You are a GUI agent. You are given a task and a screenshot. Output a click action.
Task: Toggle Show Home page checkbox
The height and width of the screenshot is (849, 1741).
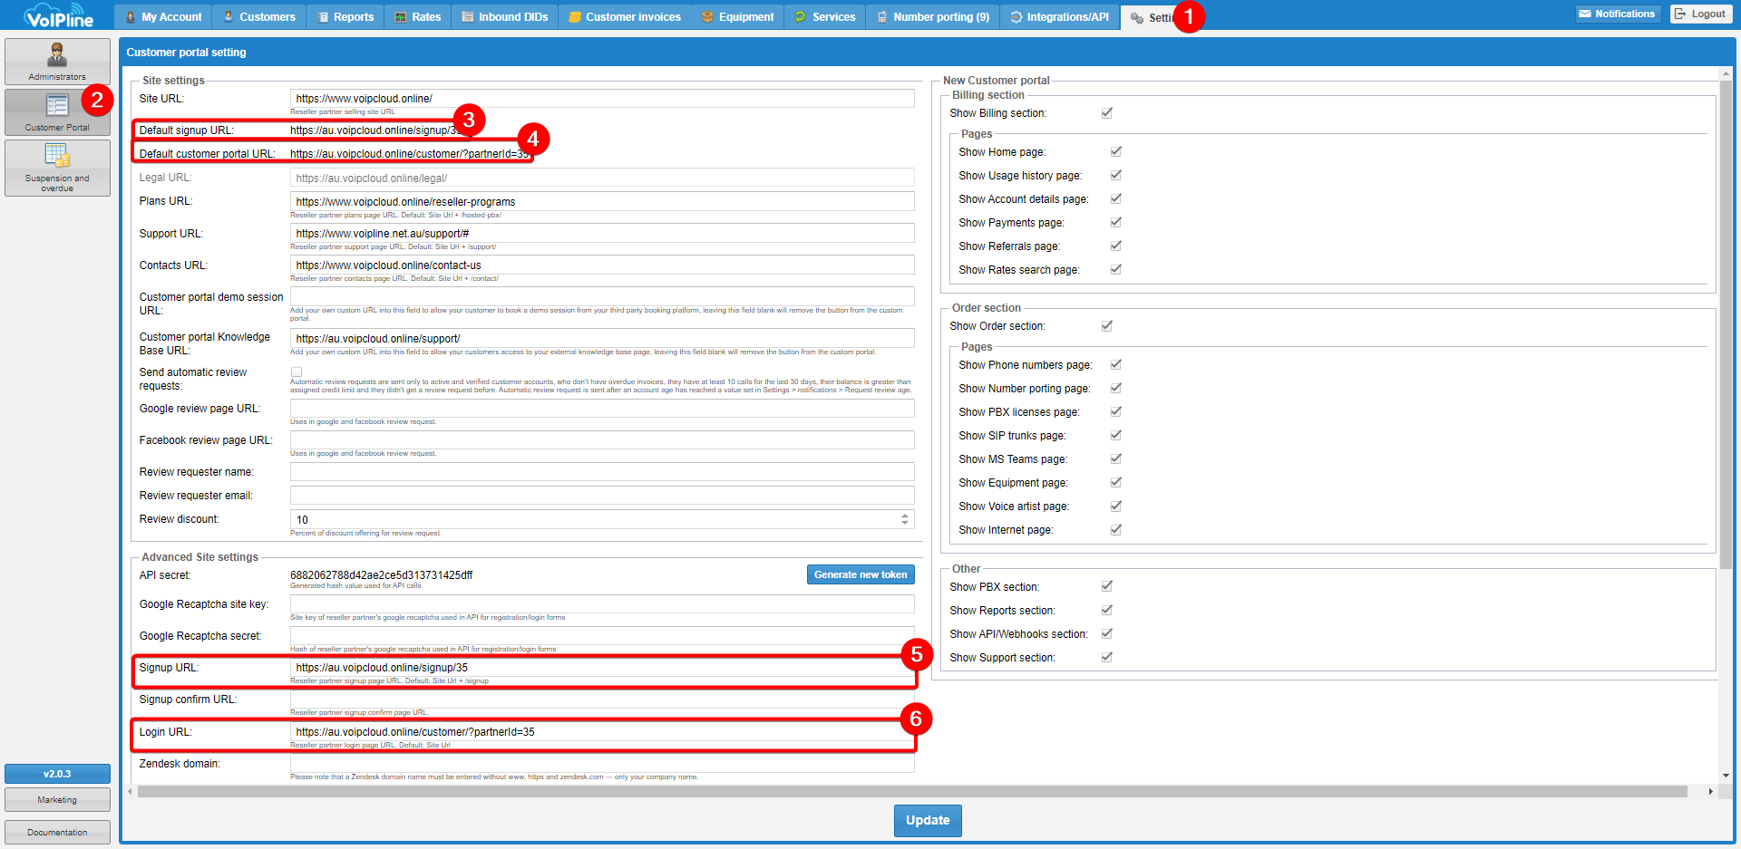point(1116,152)
